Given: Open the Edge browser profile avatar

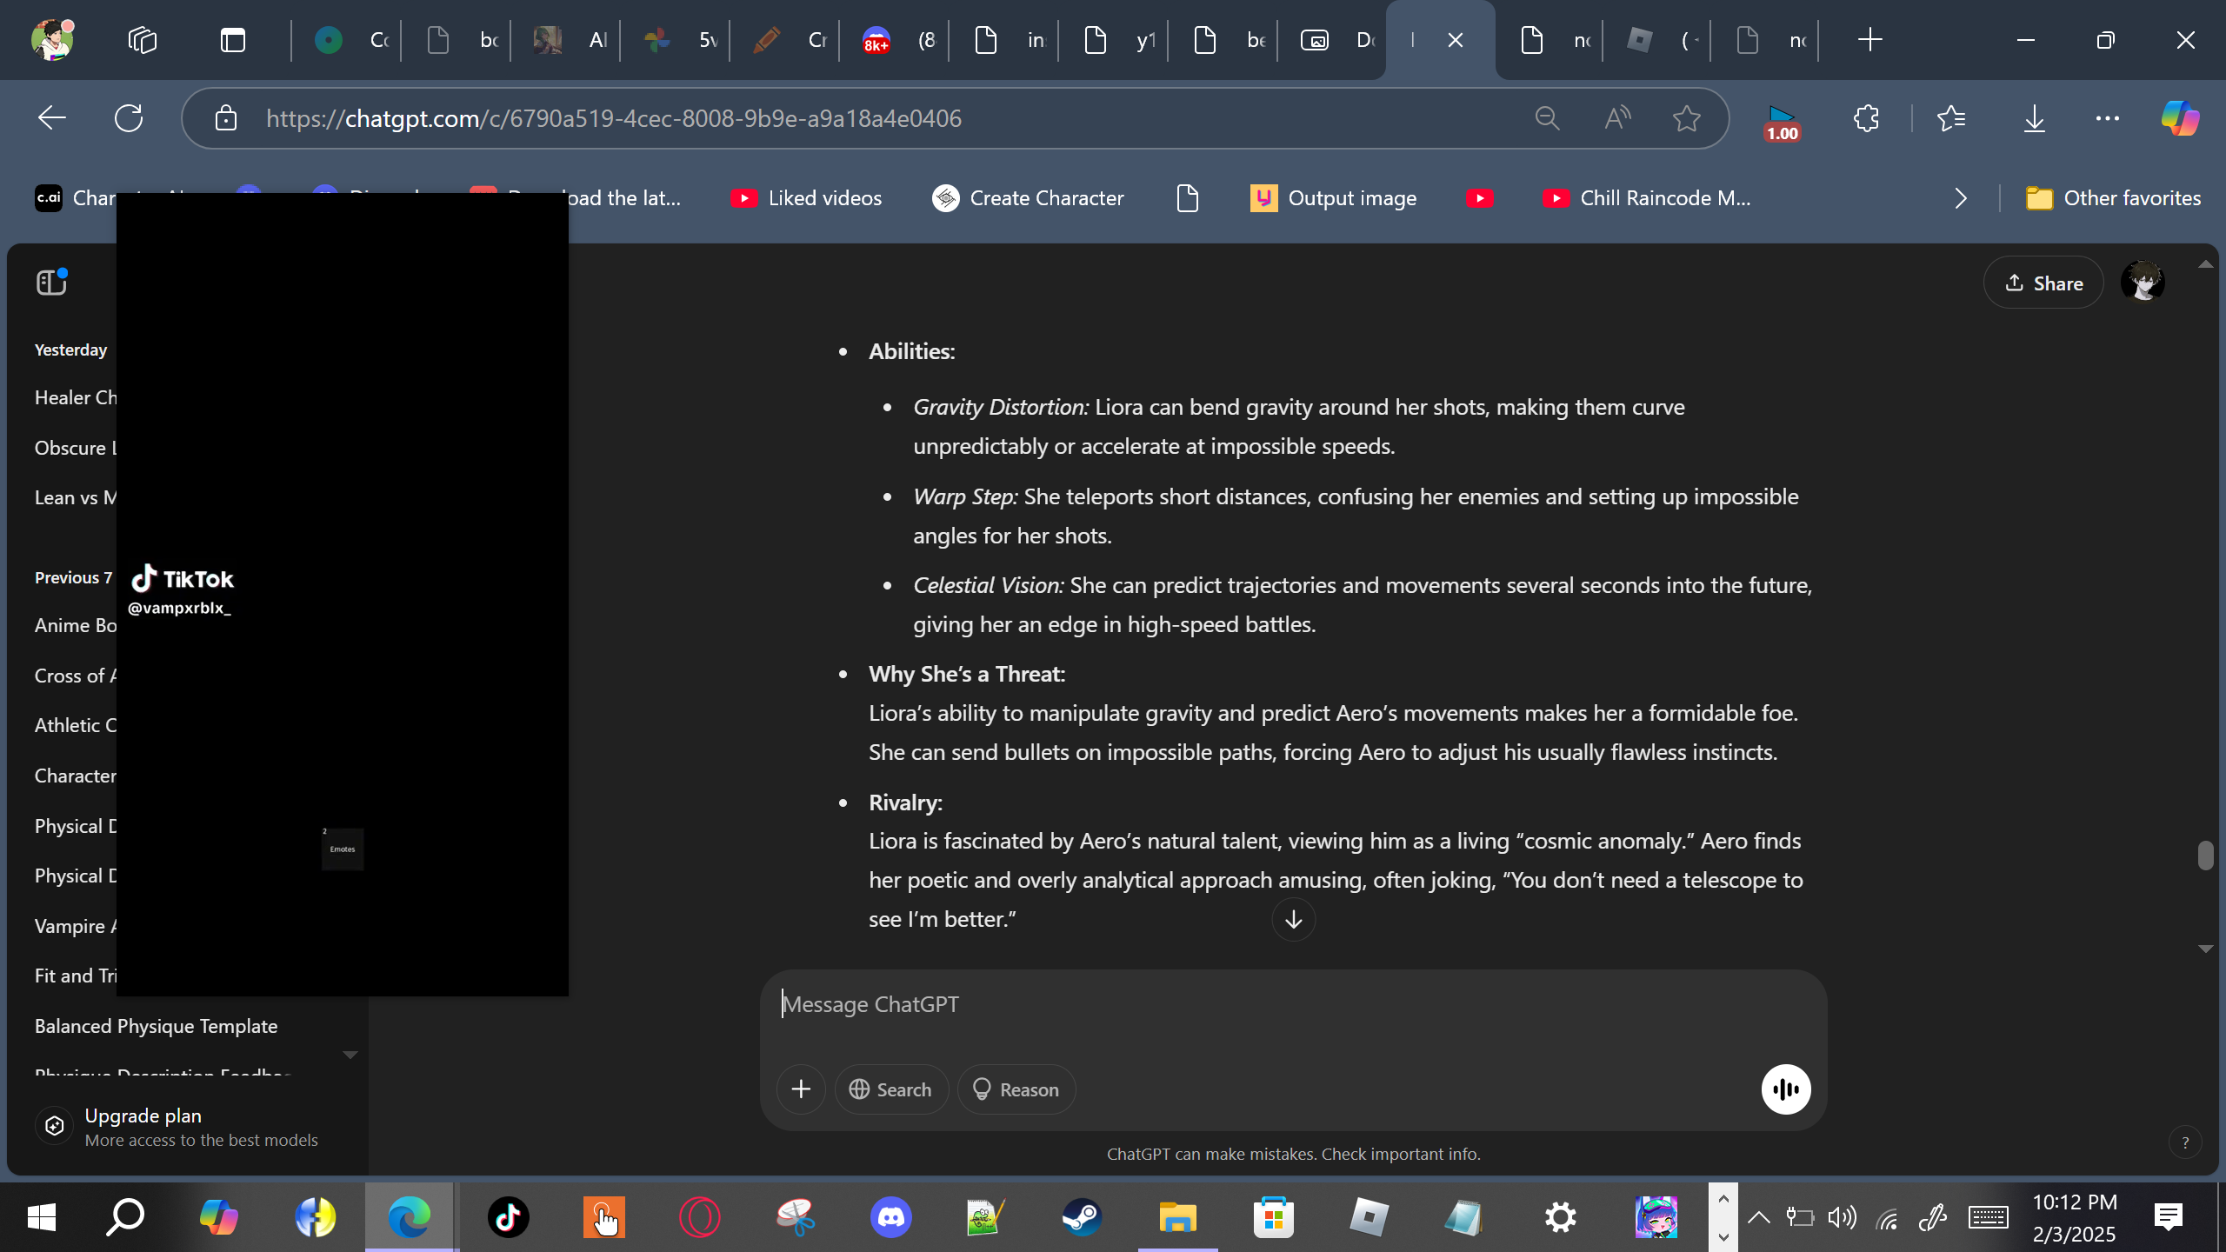Looking at the screenshot, I should 52,40.
